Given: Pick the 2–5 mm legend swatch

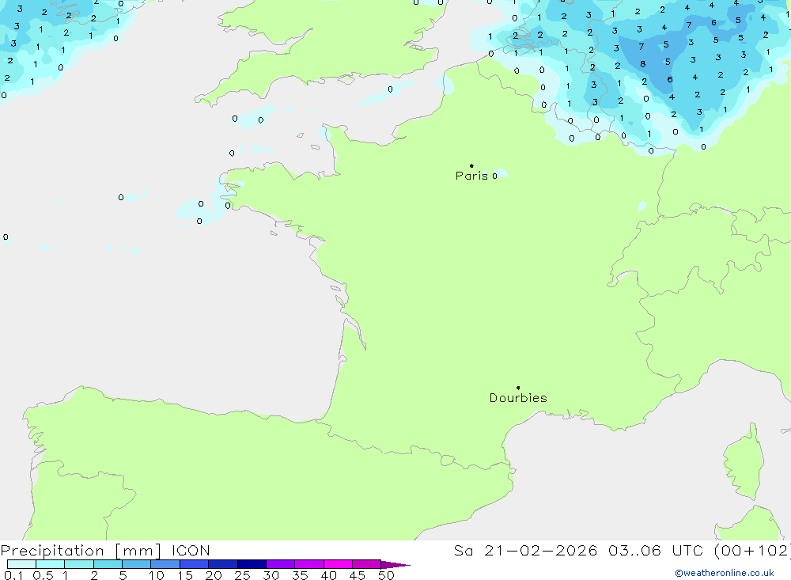Looking at the screenshot, I should click(108, 564).
